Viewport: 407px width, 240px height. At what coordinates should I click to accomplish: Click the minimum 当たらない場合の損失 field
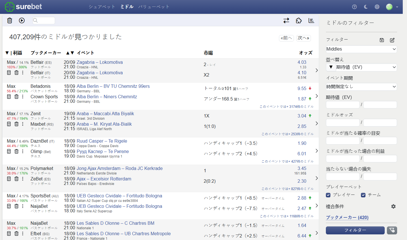pos(343,177)
